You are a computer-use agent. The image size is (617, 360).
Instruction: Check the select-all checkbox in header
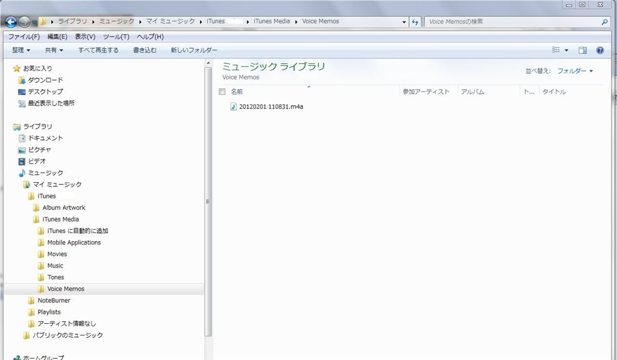point(222,92)
